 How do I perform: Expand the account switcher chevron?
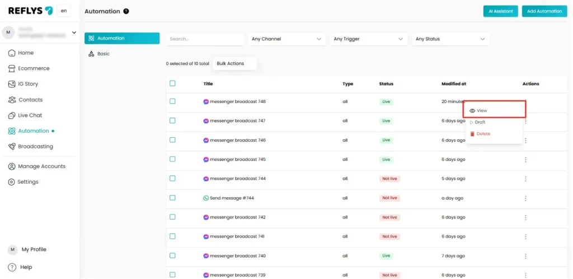(74, 32)
